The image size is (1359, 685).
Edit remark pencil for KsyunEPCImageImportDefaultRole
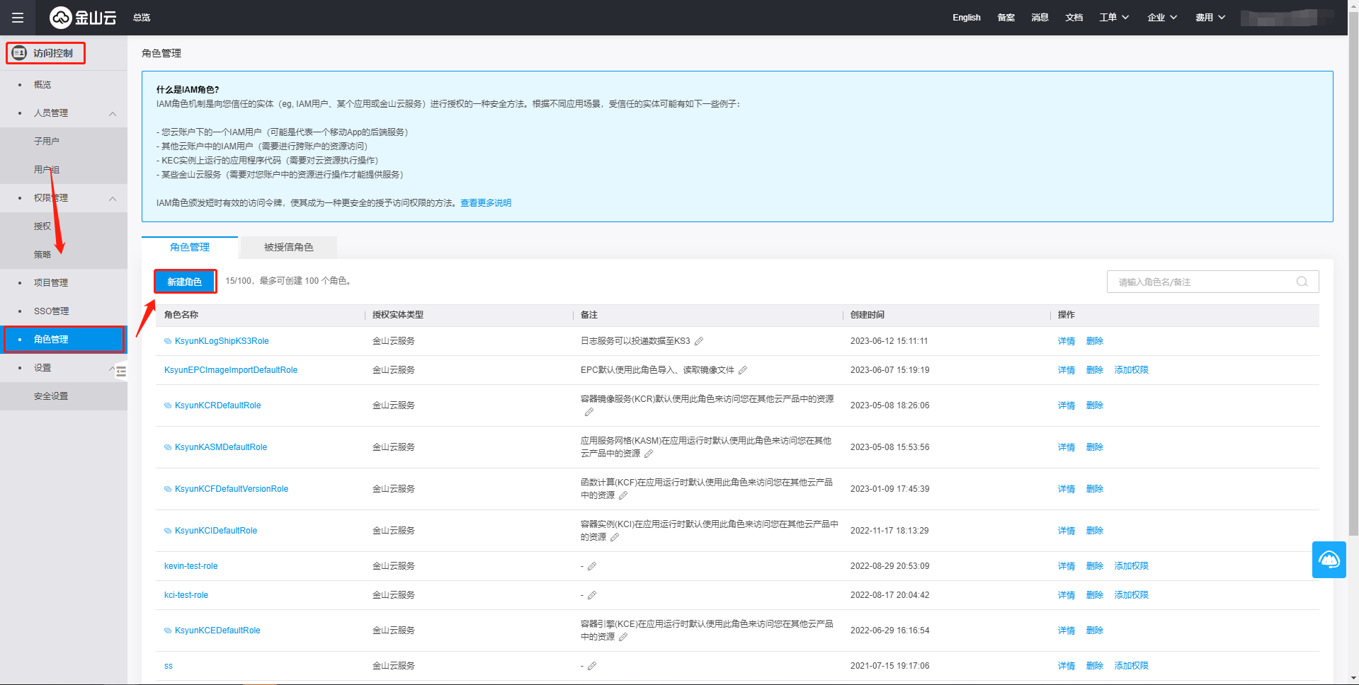pos(743,370)
